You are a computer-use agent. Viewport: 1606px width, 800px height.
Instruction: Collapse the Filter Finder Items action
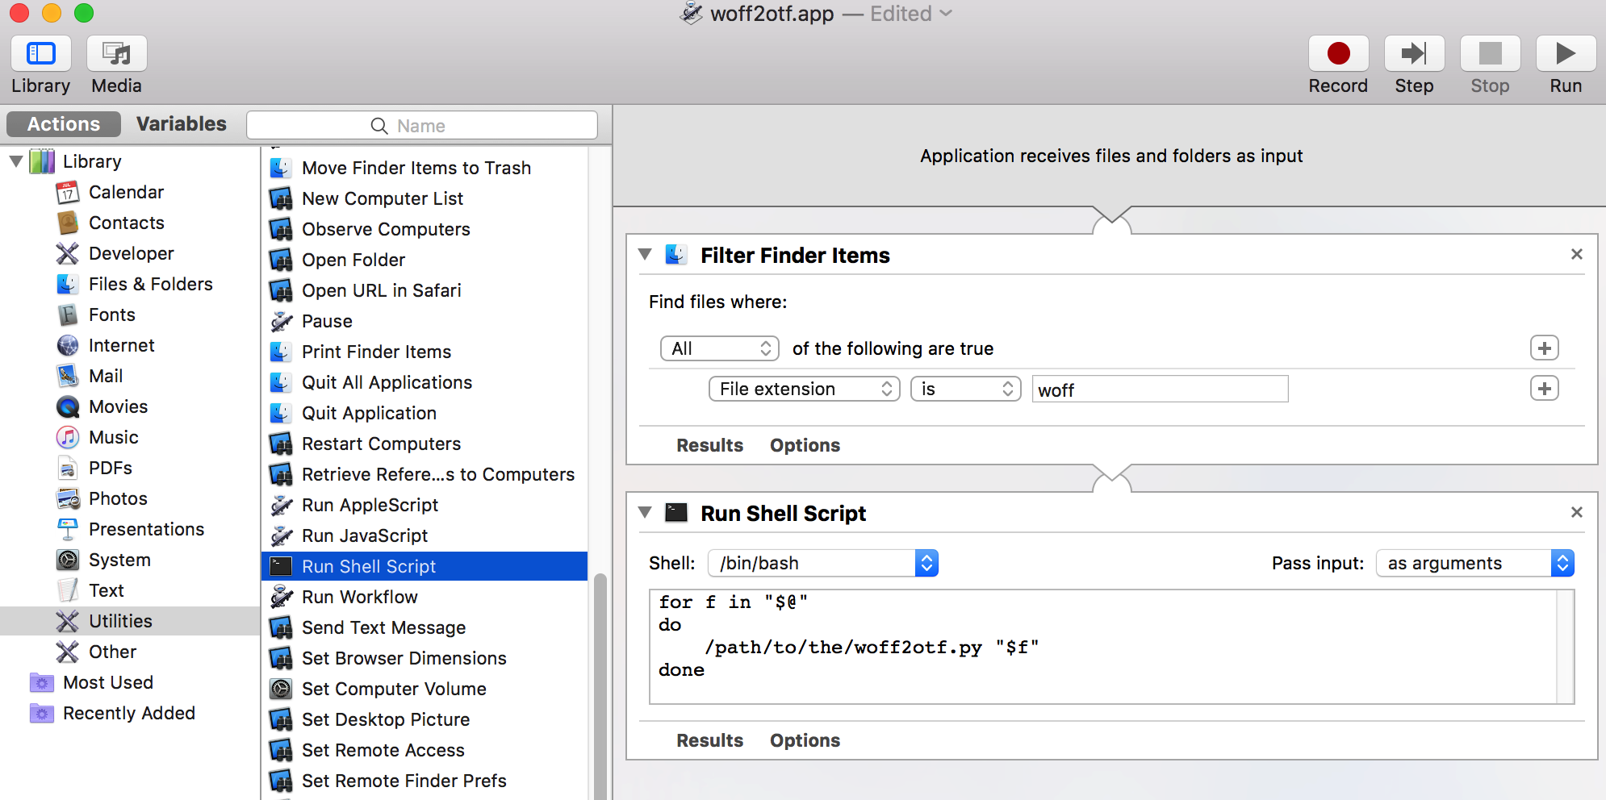(645, 255)
